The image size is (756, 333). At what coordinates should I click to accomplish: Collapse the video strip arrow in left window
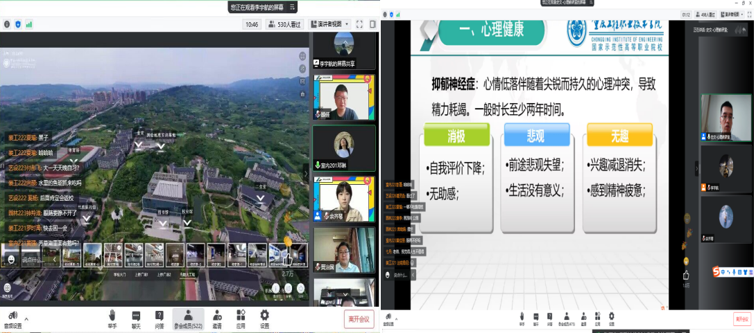306,173
